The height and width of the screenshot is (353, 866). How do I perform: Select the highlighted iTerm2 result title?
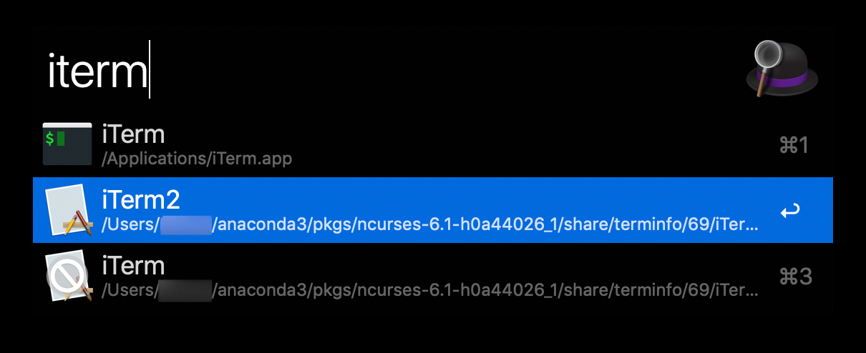141,199
